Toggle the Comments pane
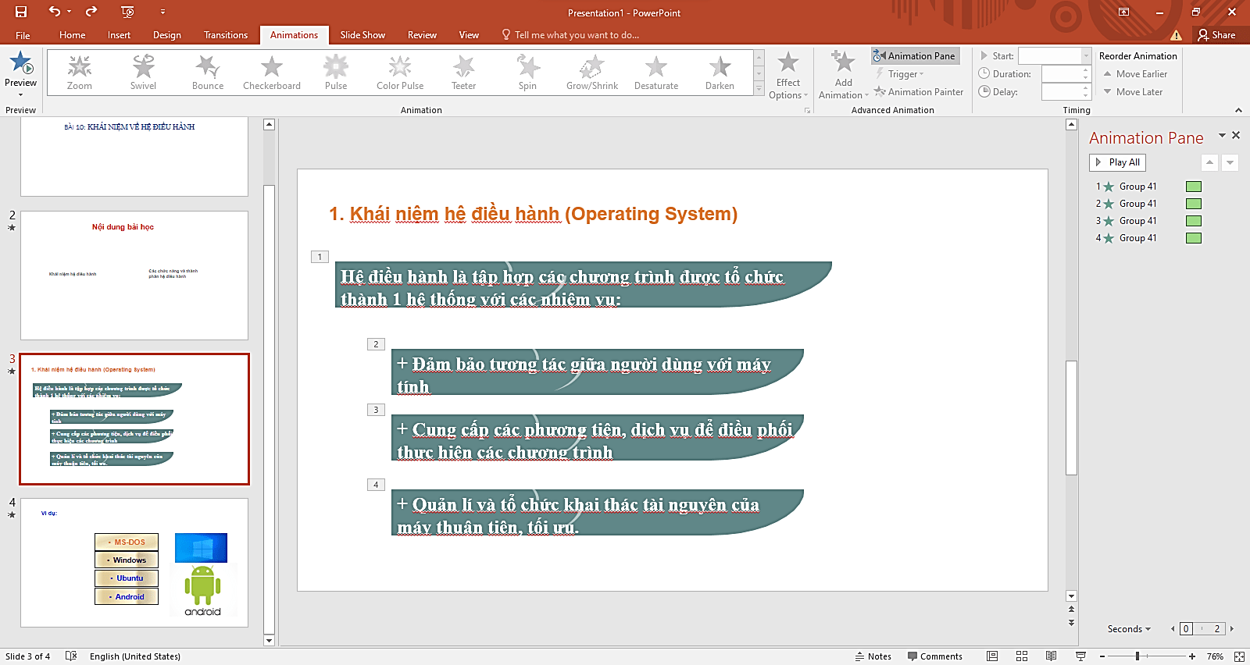This screenshot has height=665, width=1250. tap(934, 656)
